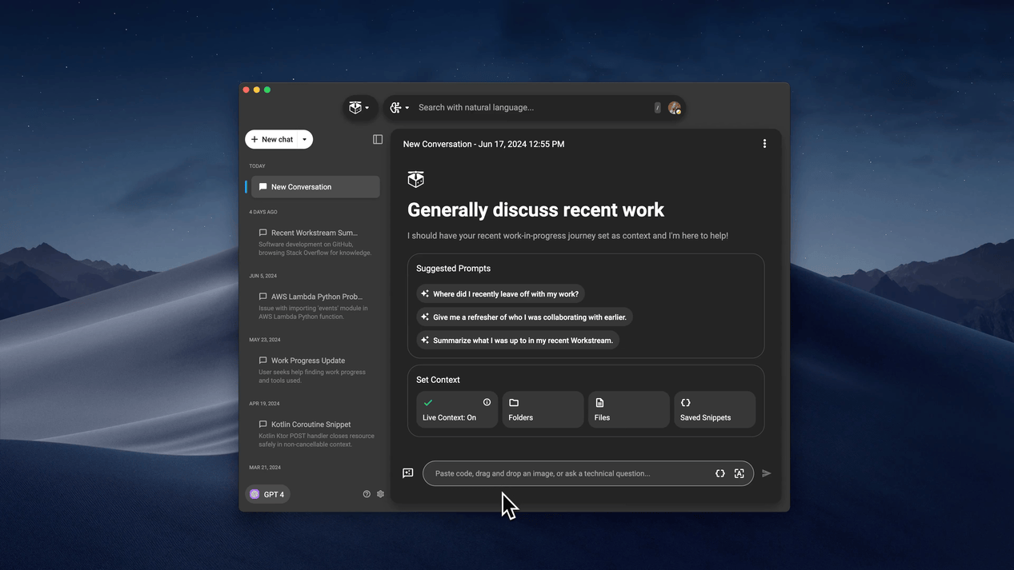
Task: Select the New Conversation chat item
Action: tap(315, 187)
